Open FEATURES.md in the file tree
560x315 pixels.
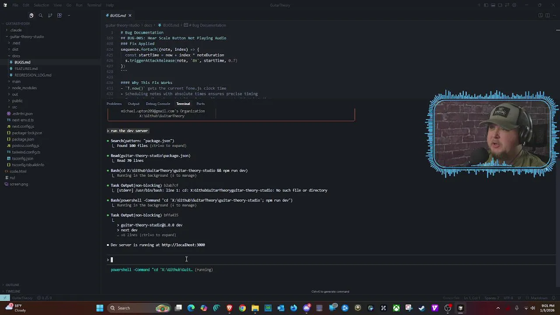[26, 69]
